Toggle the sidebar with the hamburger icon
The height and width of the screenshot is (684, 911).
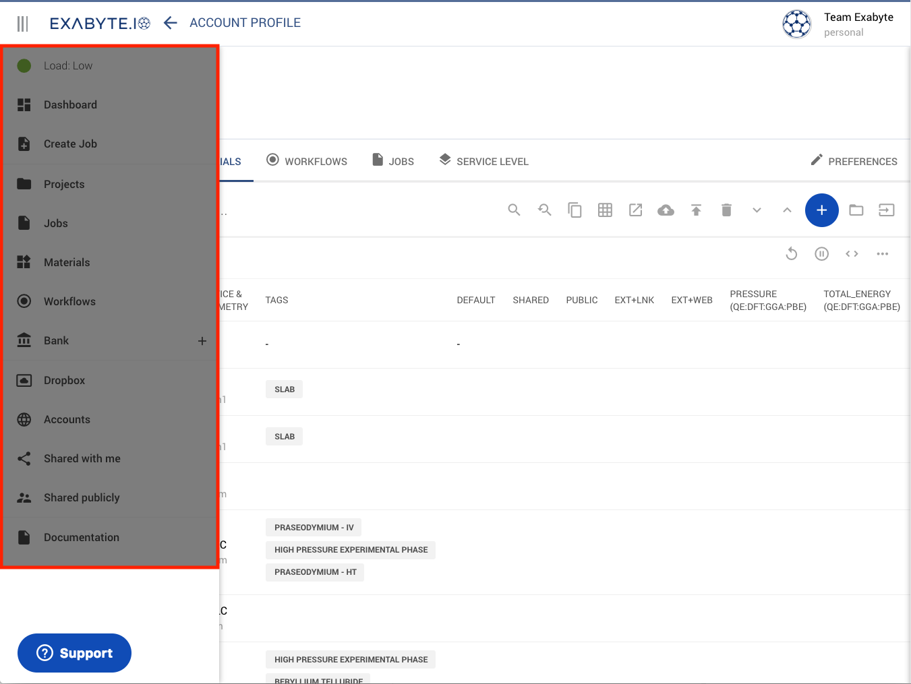(x=23, y=24)
